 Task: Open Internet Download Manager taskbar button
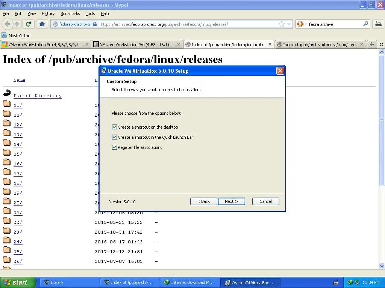coord(190,282)
